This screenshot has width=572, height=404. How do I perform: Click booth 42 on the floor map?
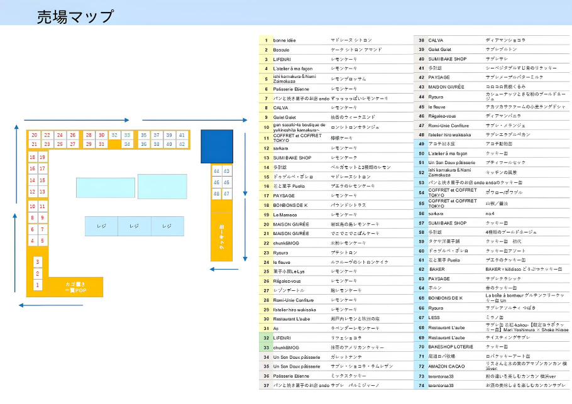coord(182,144)
